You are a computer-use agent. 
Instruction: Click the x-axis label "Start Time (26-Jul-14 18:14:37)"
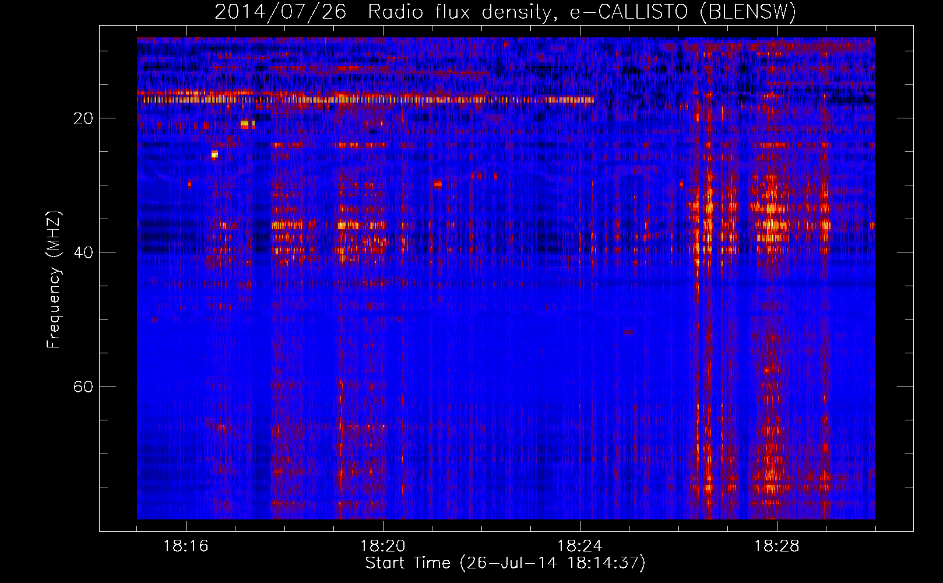[x=505, y=563]
